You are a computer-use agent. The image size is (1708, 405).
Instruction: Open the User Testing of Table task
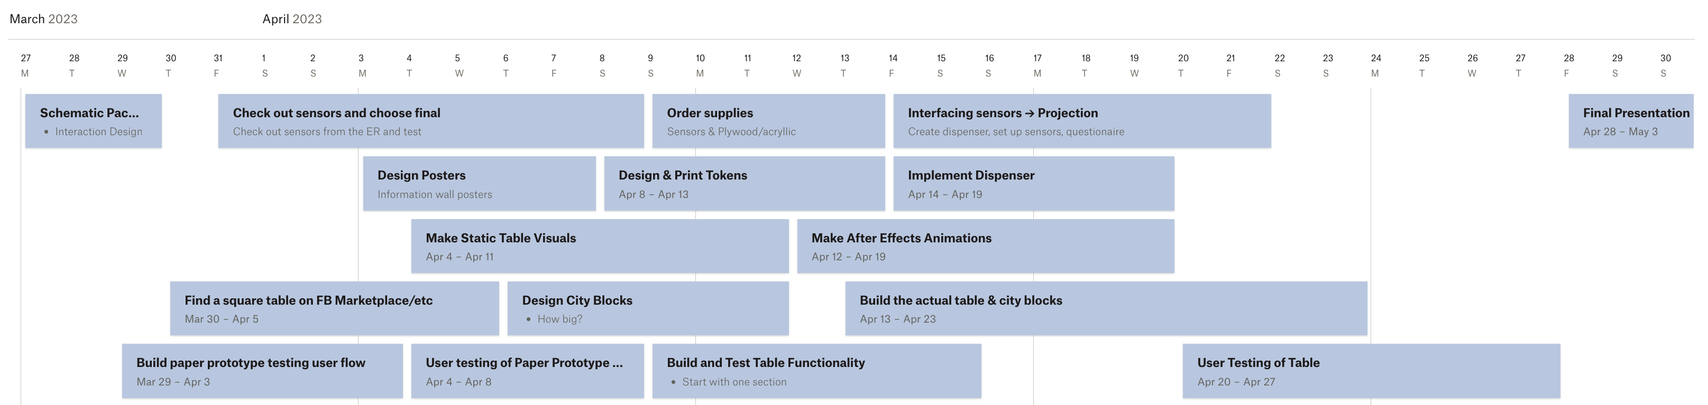point(1371,371)
